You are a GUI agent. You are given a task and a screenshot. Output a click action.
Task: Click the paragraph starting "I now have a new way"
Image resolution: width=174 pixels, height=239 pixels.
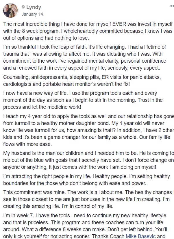tap(83, 100)
